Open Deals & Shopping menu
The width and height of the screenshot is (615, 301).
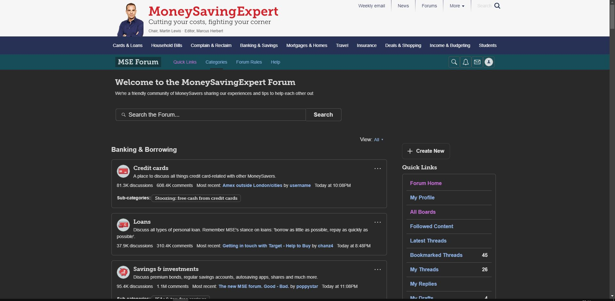(x=403, y=45)
